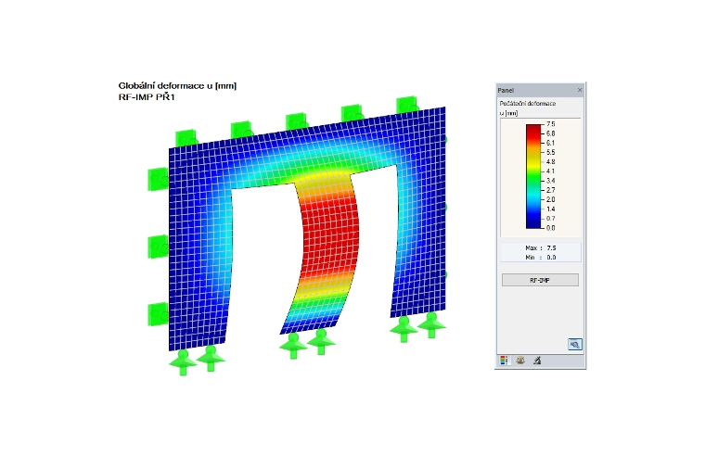Image resolution: width=705 pixels, height=456 pixels.
Task: Click the red band of color scale
Action: (533, 131)
